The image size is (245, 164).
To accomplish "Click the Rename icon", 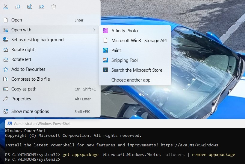I will [30, 7].
